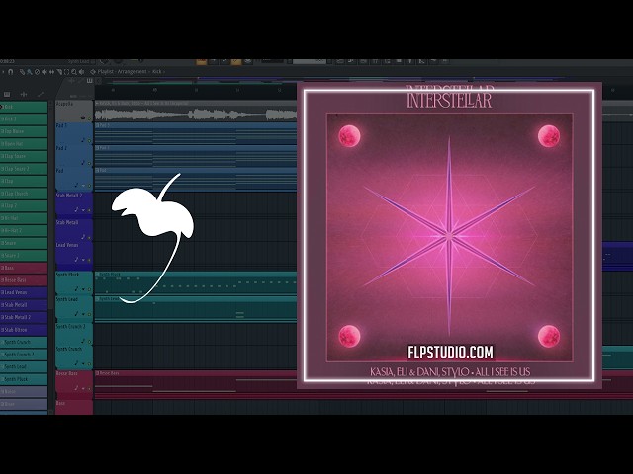Viewport: 633px width, 474px height.
Task: Select the Kick pattern in picker
Action: click(x=24, y=107)
